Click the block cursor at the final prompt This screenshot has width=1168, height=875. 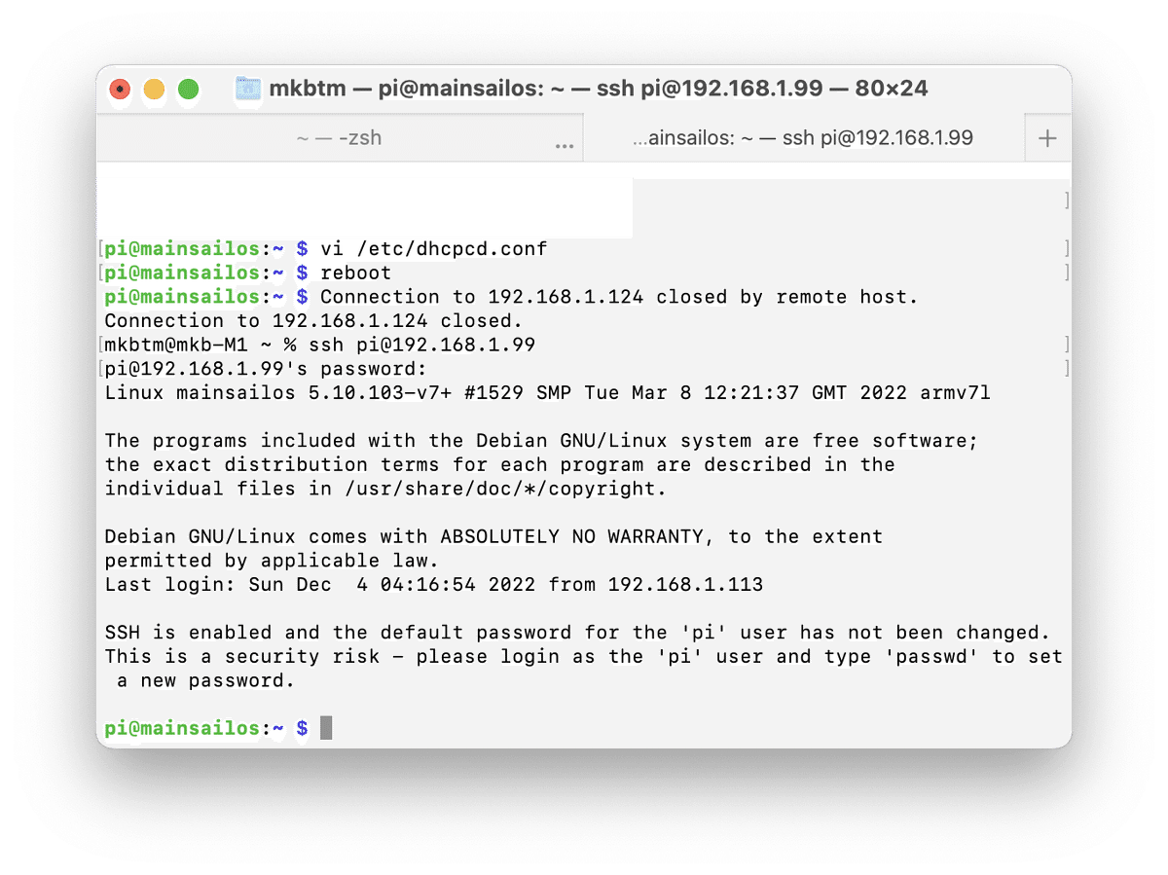tap(326, 727)
